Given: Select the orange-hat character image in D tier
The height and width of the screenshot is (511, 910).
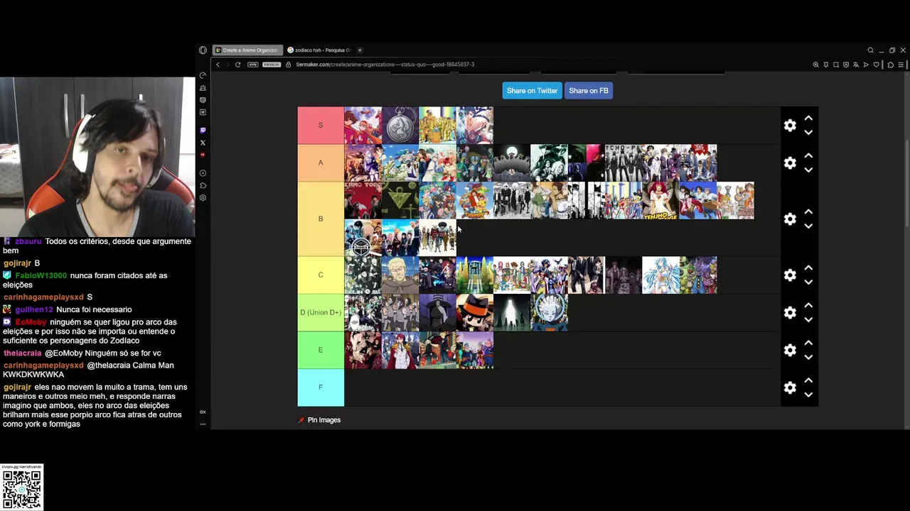Looking at the screenshot, I should (474, 313).
